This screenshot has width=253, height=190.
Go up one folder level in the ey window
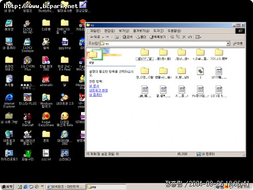(x=116, y=37)
